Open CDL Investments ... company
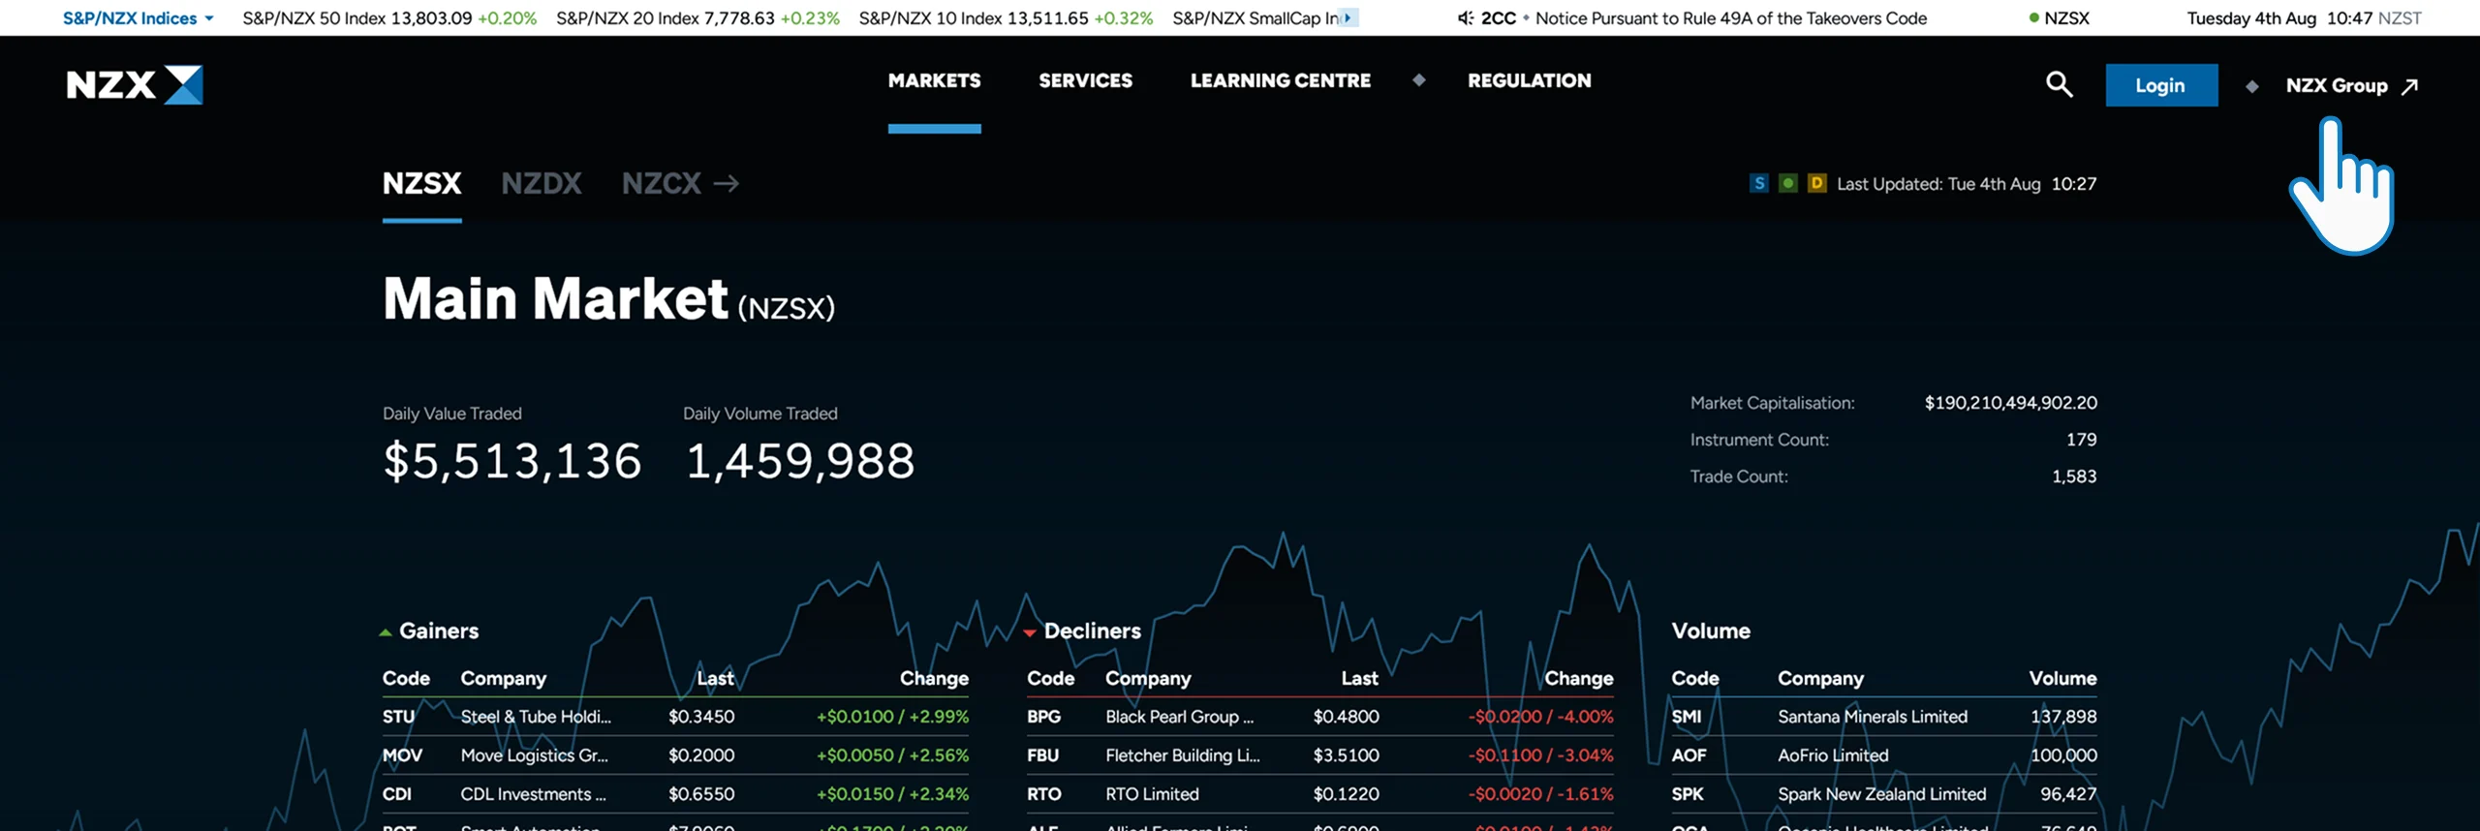The height and width of the screenshot is (831, 2480). pyautogui.click(x=534, y=794)
